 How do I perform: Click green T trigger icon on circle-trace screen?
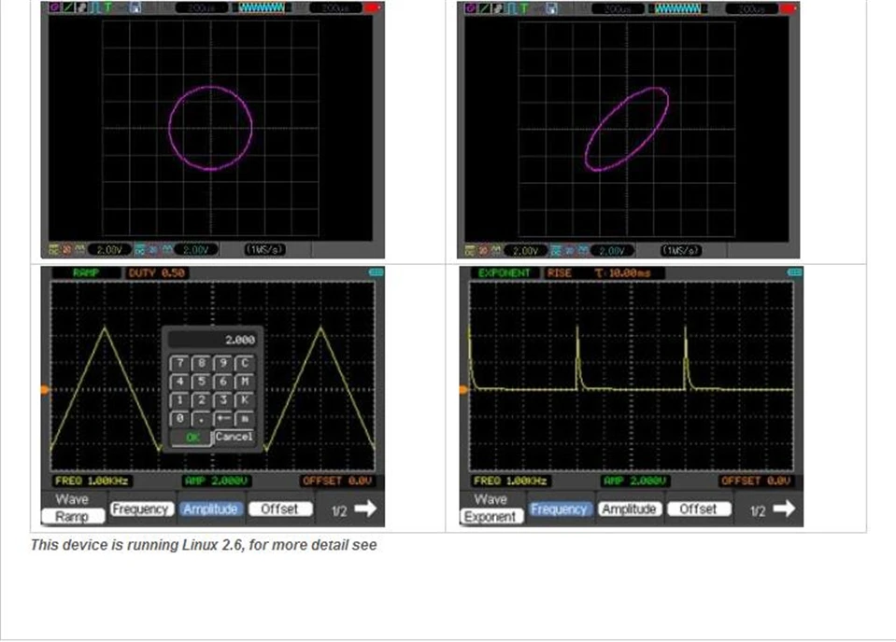tap(108, 8)
